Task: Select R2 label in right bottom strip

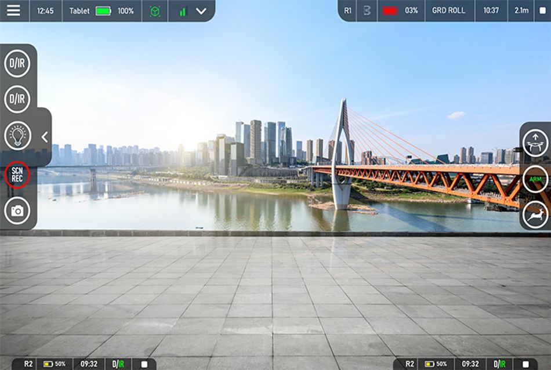Action: [x=409, y=364]
